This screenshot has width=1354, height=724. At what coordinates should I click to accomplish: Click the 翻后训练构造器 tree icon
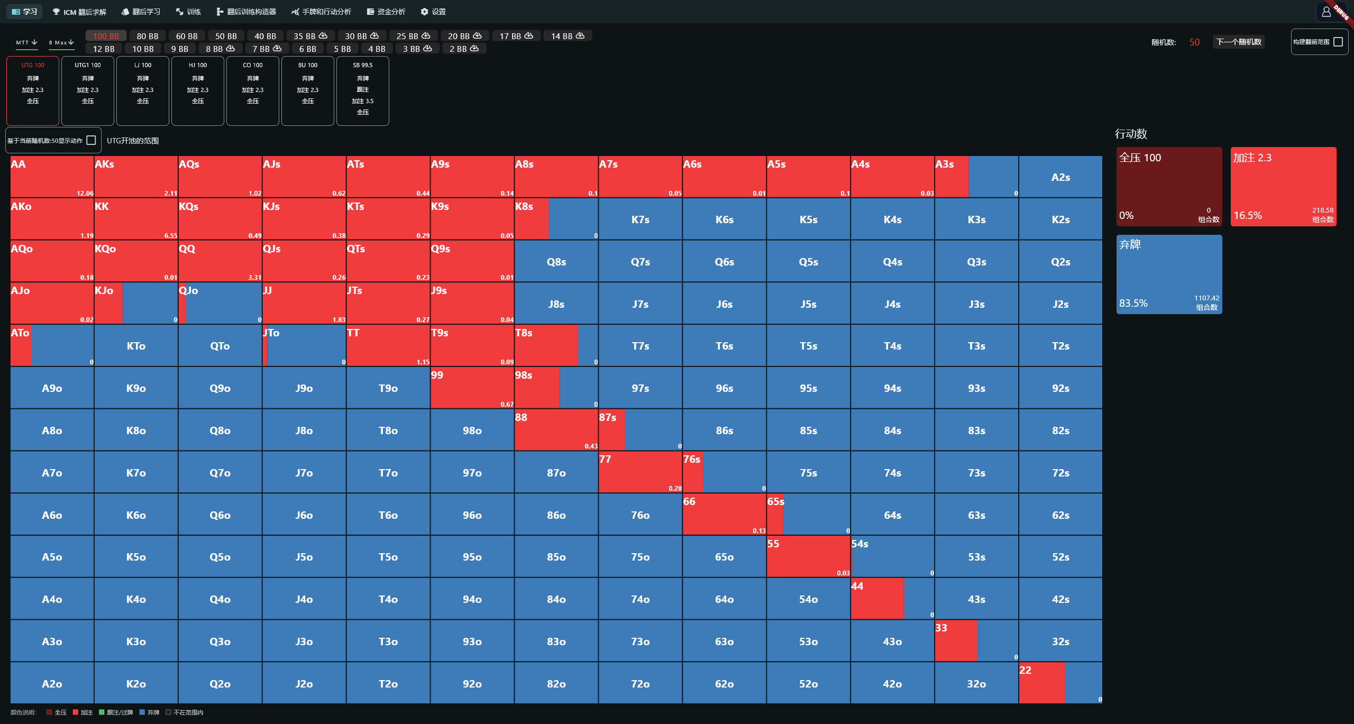(x=220, y=12)
